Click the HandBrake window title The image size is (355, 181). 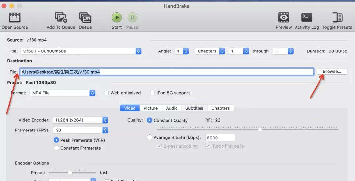177,6
